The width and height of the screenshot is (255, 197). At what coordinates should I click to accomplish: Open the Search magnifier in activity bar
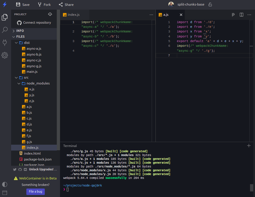[x=5, y=30]
